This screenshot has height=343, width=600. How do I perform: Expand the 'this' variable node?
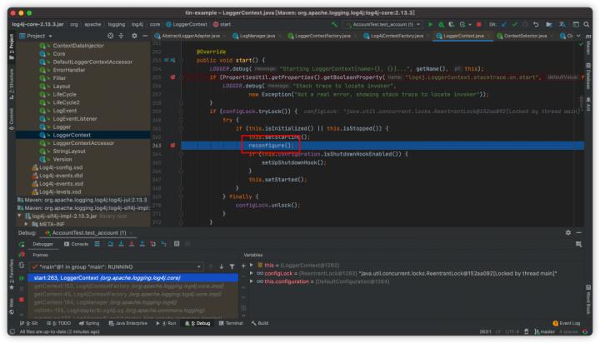pos(252,265)
